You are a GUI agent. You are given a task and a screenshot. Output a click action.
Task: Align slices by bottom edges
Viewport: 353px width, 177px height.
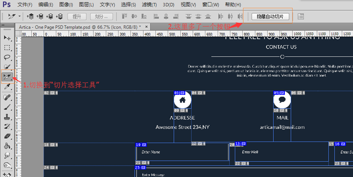(144, 16)
